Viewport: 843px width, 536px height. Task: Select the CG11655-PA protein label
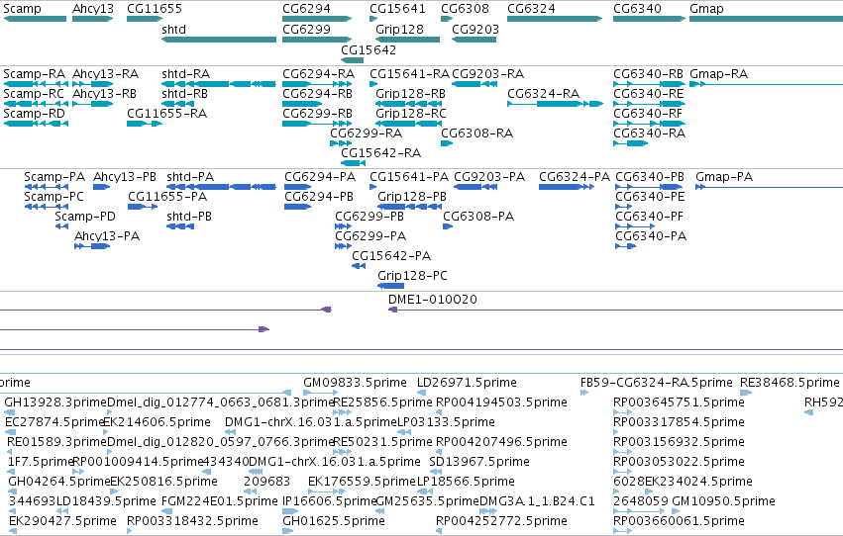[x=167, y=197]
